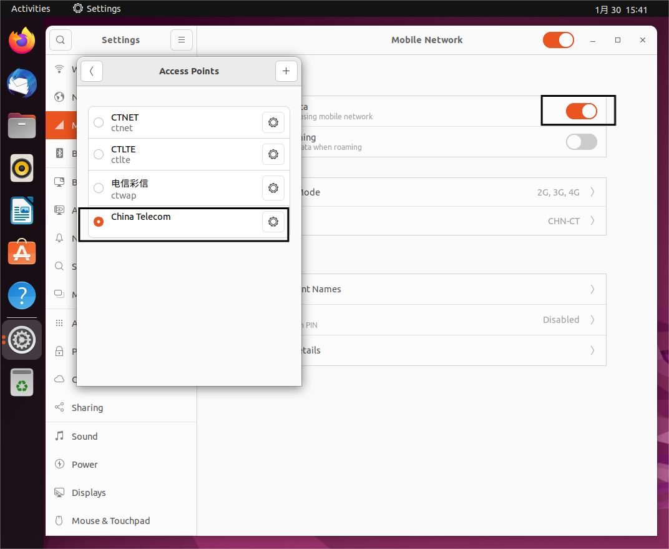Click the Search magnifier icon in sidebar list
669x549 pixels.
[x=59, y=267]
